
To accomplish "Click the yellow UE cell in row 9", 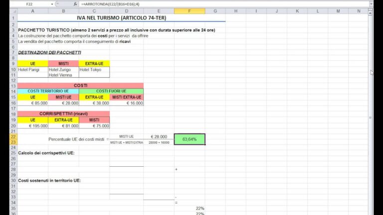I will coord(33,64).
